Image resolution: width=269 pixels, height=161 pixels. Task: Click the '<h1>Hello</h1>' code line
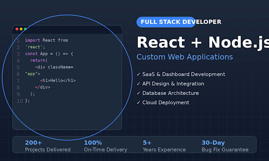58,80
